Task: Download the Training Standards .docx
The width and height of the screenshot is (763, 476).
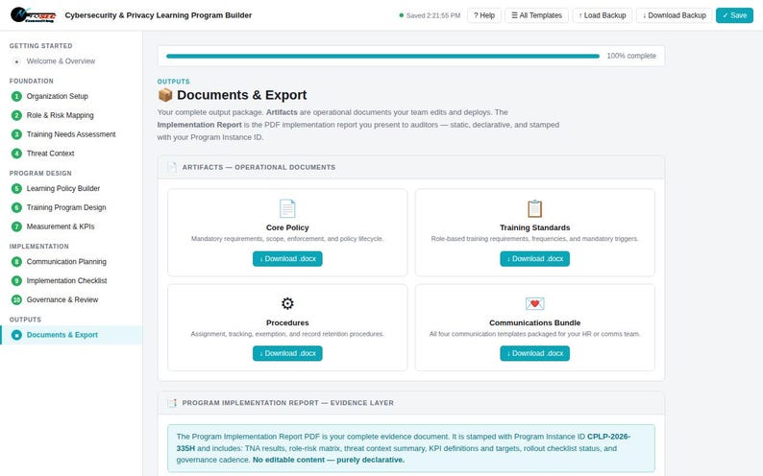Action: [x=535, y=259]
